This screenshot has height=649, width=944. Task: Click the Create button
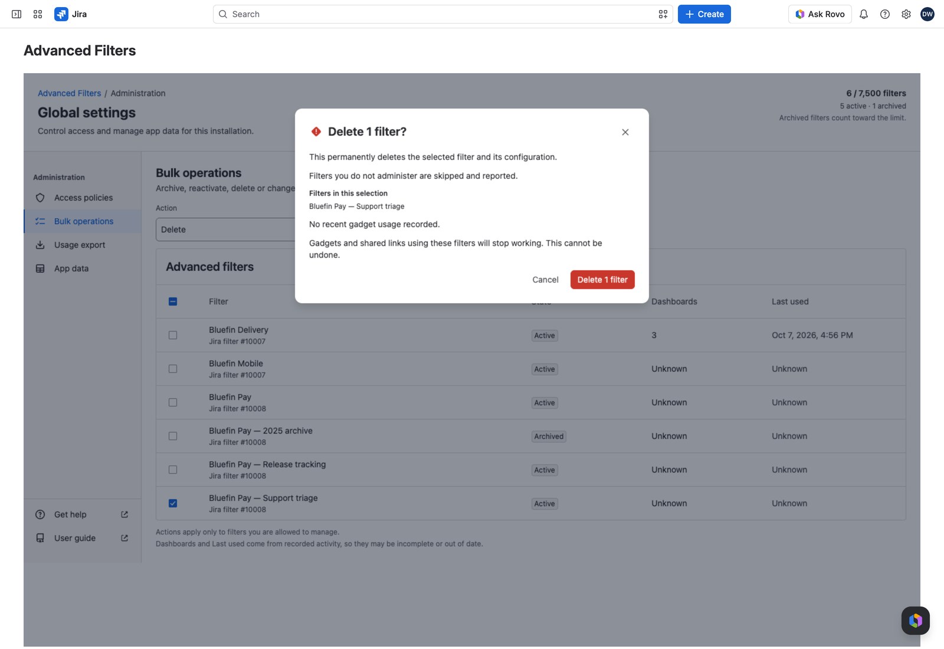click(704, 14)
